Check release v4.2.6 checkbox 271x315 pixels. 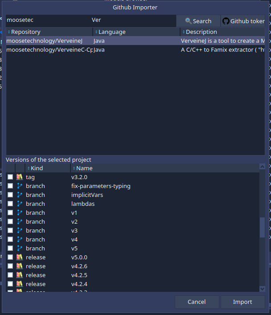(10, 266)
